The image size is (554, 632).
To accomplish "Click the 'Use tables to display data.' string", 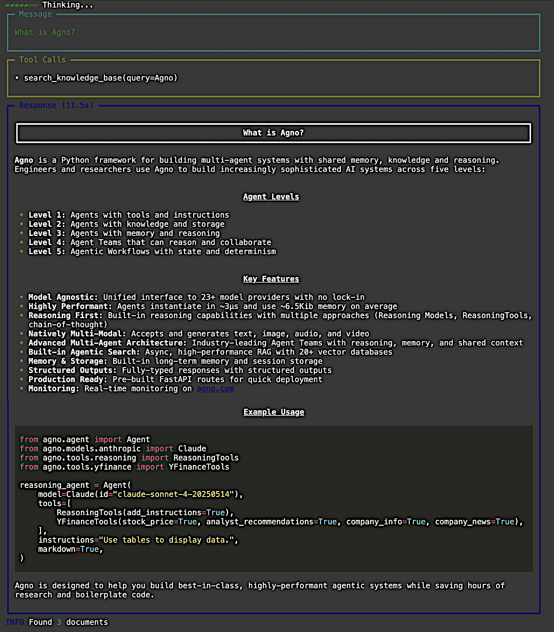I will click(166, 540).
